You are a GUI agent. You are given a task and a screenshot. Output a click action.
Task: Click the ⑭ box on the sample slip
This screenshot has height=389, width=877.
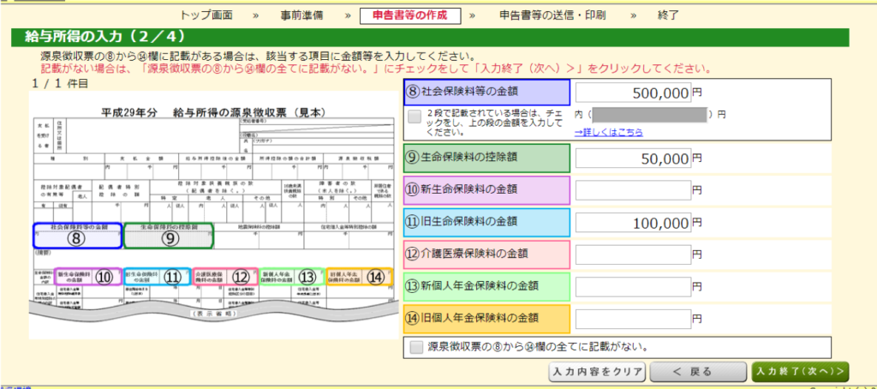(360, 277)
